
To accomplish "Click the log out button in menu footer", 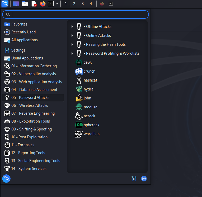I will [x=144, y=179].
